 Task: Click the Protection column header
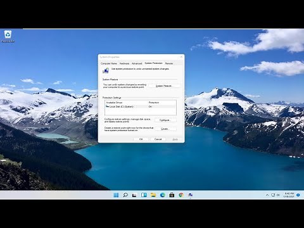tap(154, 103)
